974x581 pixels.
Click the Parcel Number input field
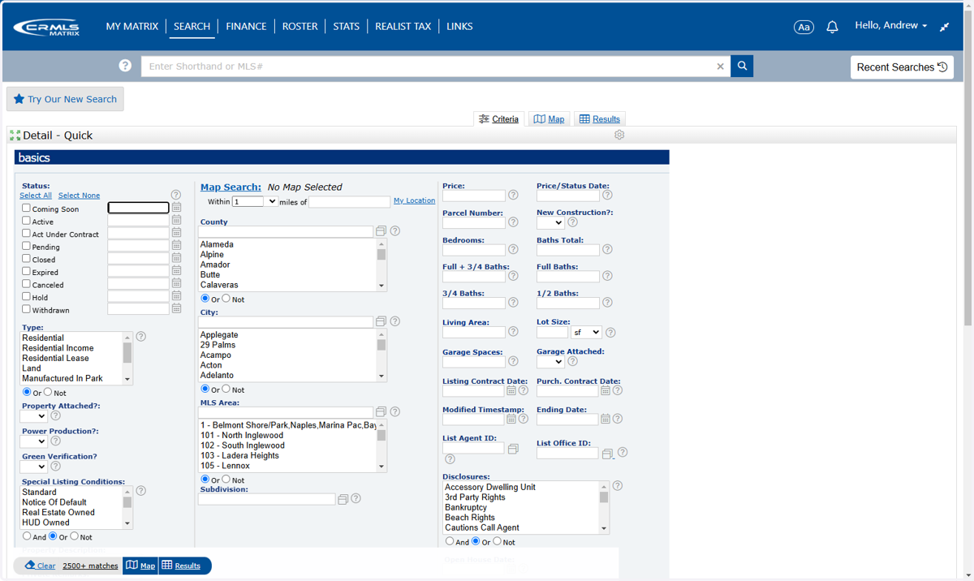point(474,223)
